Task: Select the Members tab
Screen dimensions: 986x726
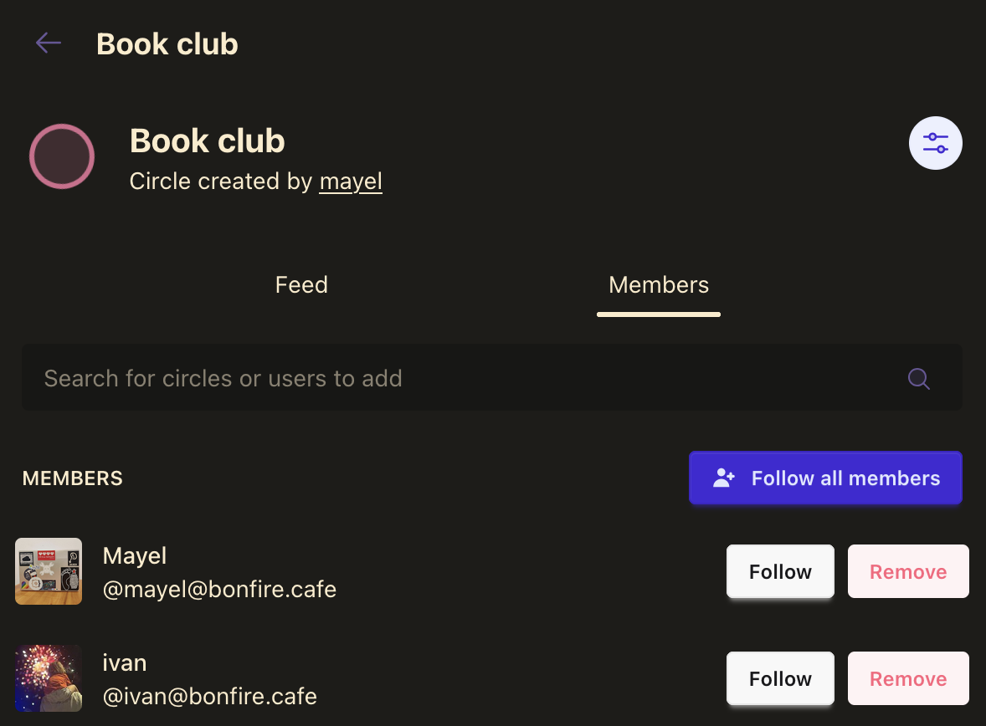Action: tap(659, 285)
